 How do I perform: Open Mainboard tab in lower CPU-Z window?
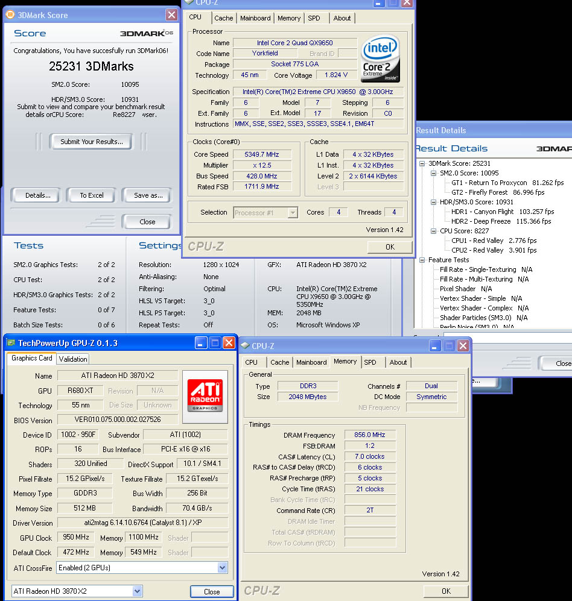(311, 362)
